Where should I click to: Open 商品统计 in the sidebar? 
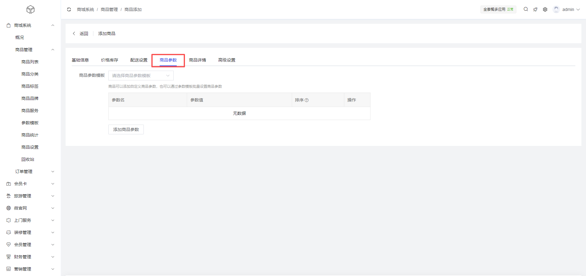[x=30, y=135]
